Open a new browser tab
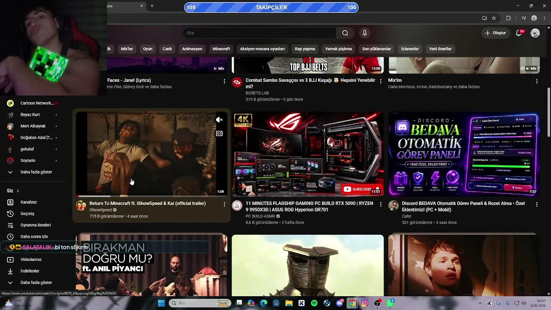 coord(152,6)
